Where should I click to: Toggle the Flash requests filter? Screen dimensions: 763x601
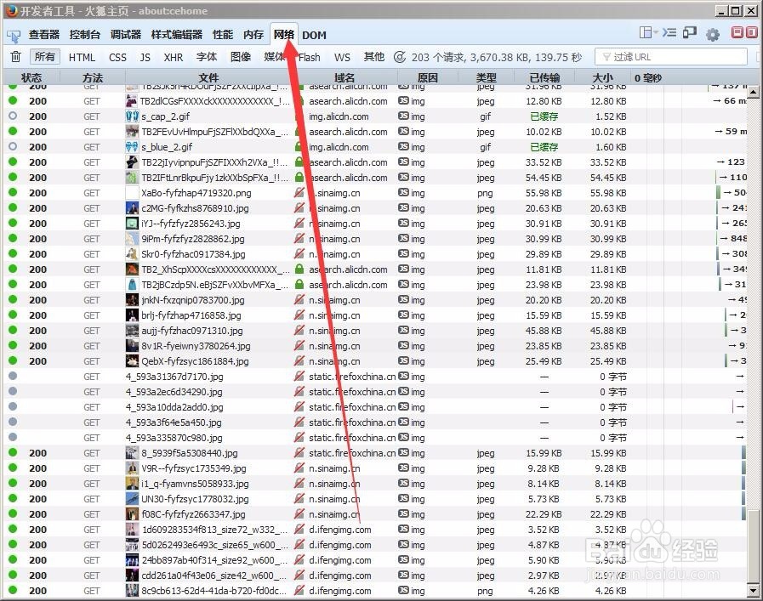click(x=308, y=57)
